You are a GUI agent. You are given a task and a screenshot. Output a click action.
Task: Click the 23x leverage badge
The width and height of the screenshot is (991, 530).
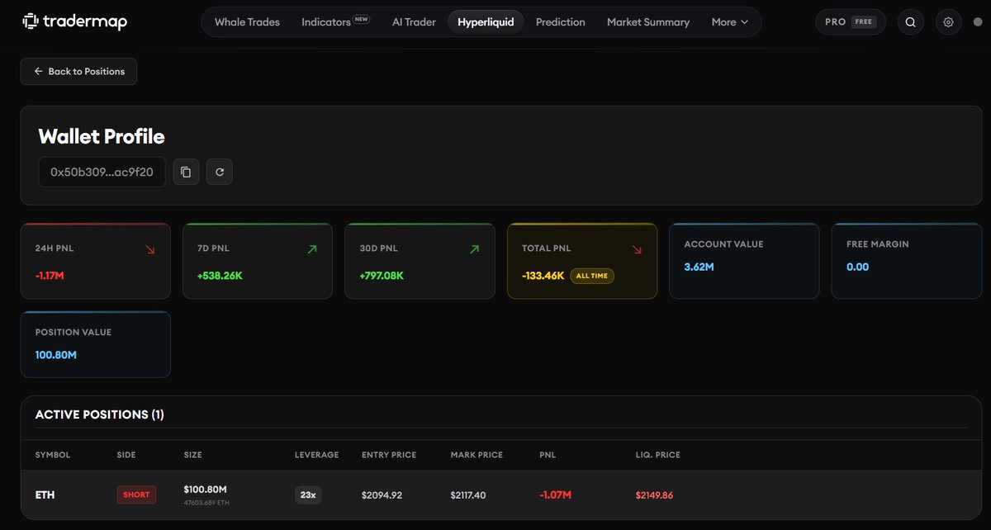click(x=309, y=495)
